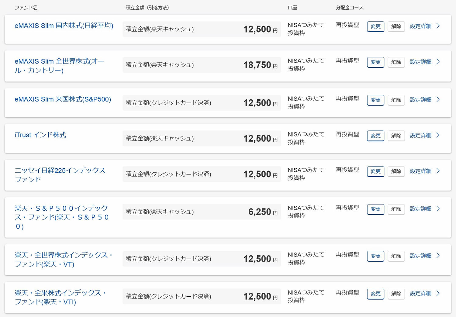456x317 pixels.
Task: Click 解除 for eMAXIS Slim 全世界株式
Action: pos(396,62)
